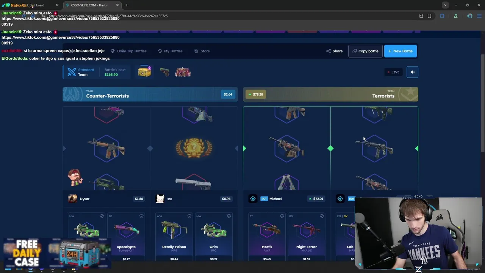Click the shield icon on Grim card
The image size is (485, 273).
point(229,216)
